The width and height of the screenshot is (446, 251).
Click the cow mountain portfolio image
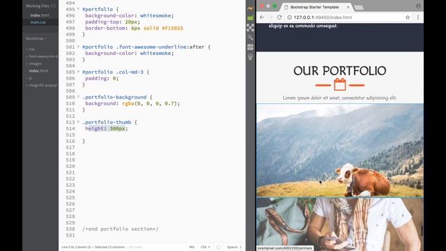coord(340,151)
